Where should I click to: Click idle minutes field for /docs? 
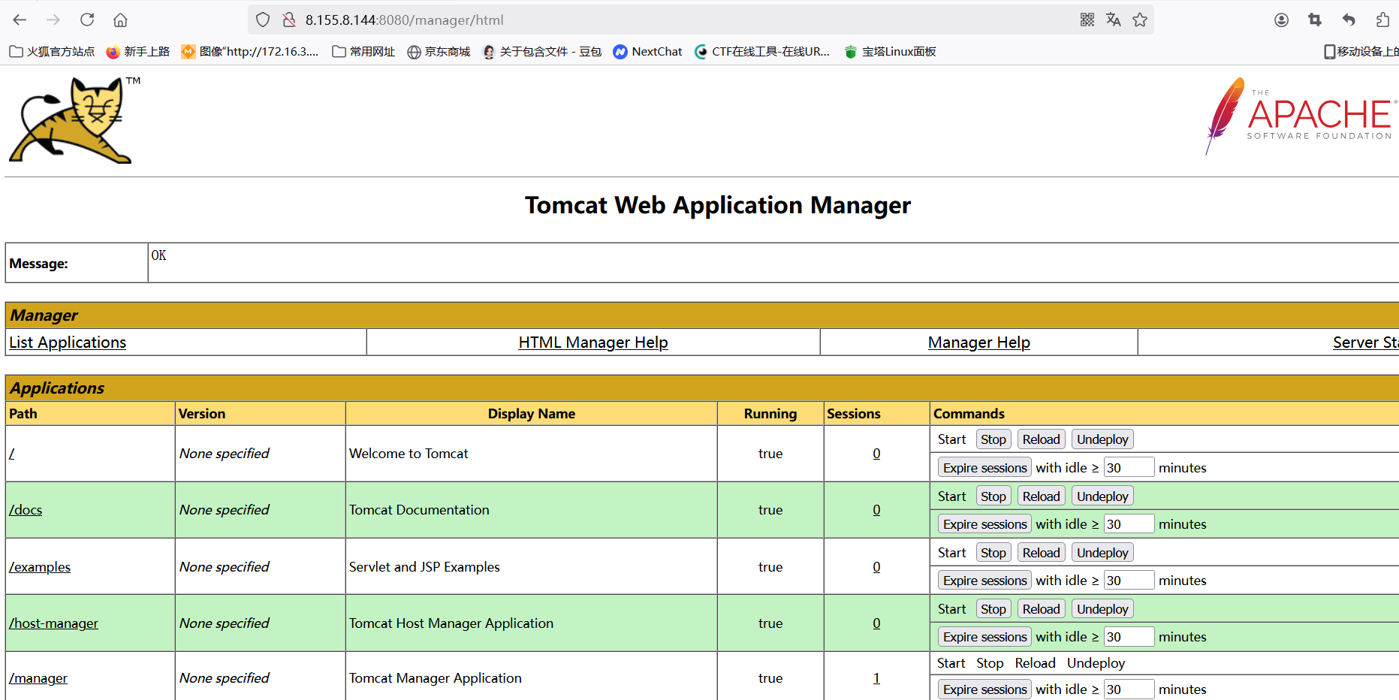1129,524
